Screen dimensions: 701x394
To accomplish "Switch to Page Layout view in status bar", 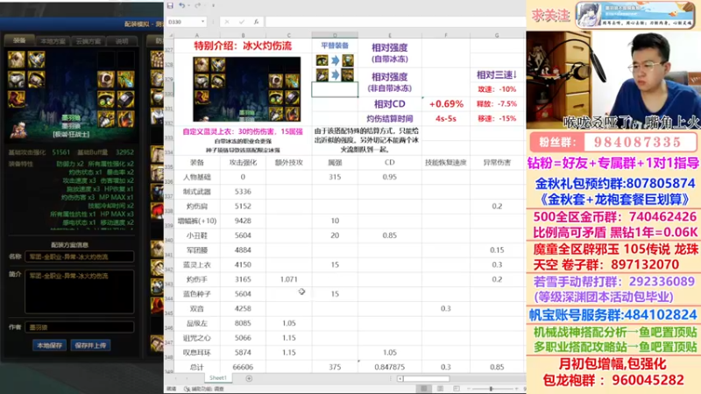I will click(440, 389).
